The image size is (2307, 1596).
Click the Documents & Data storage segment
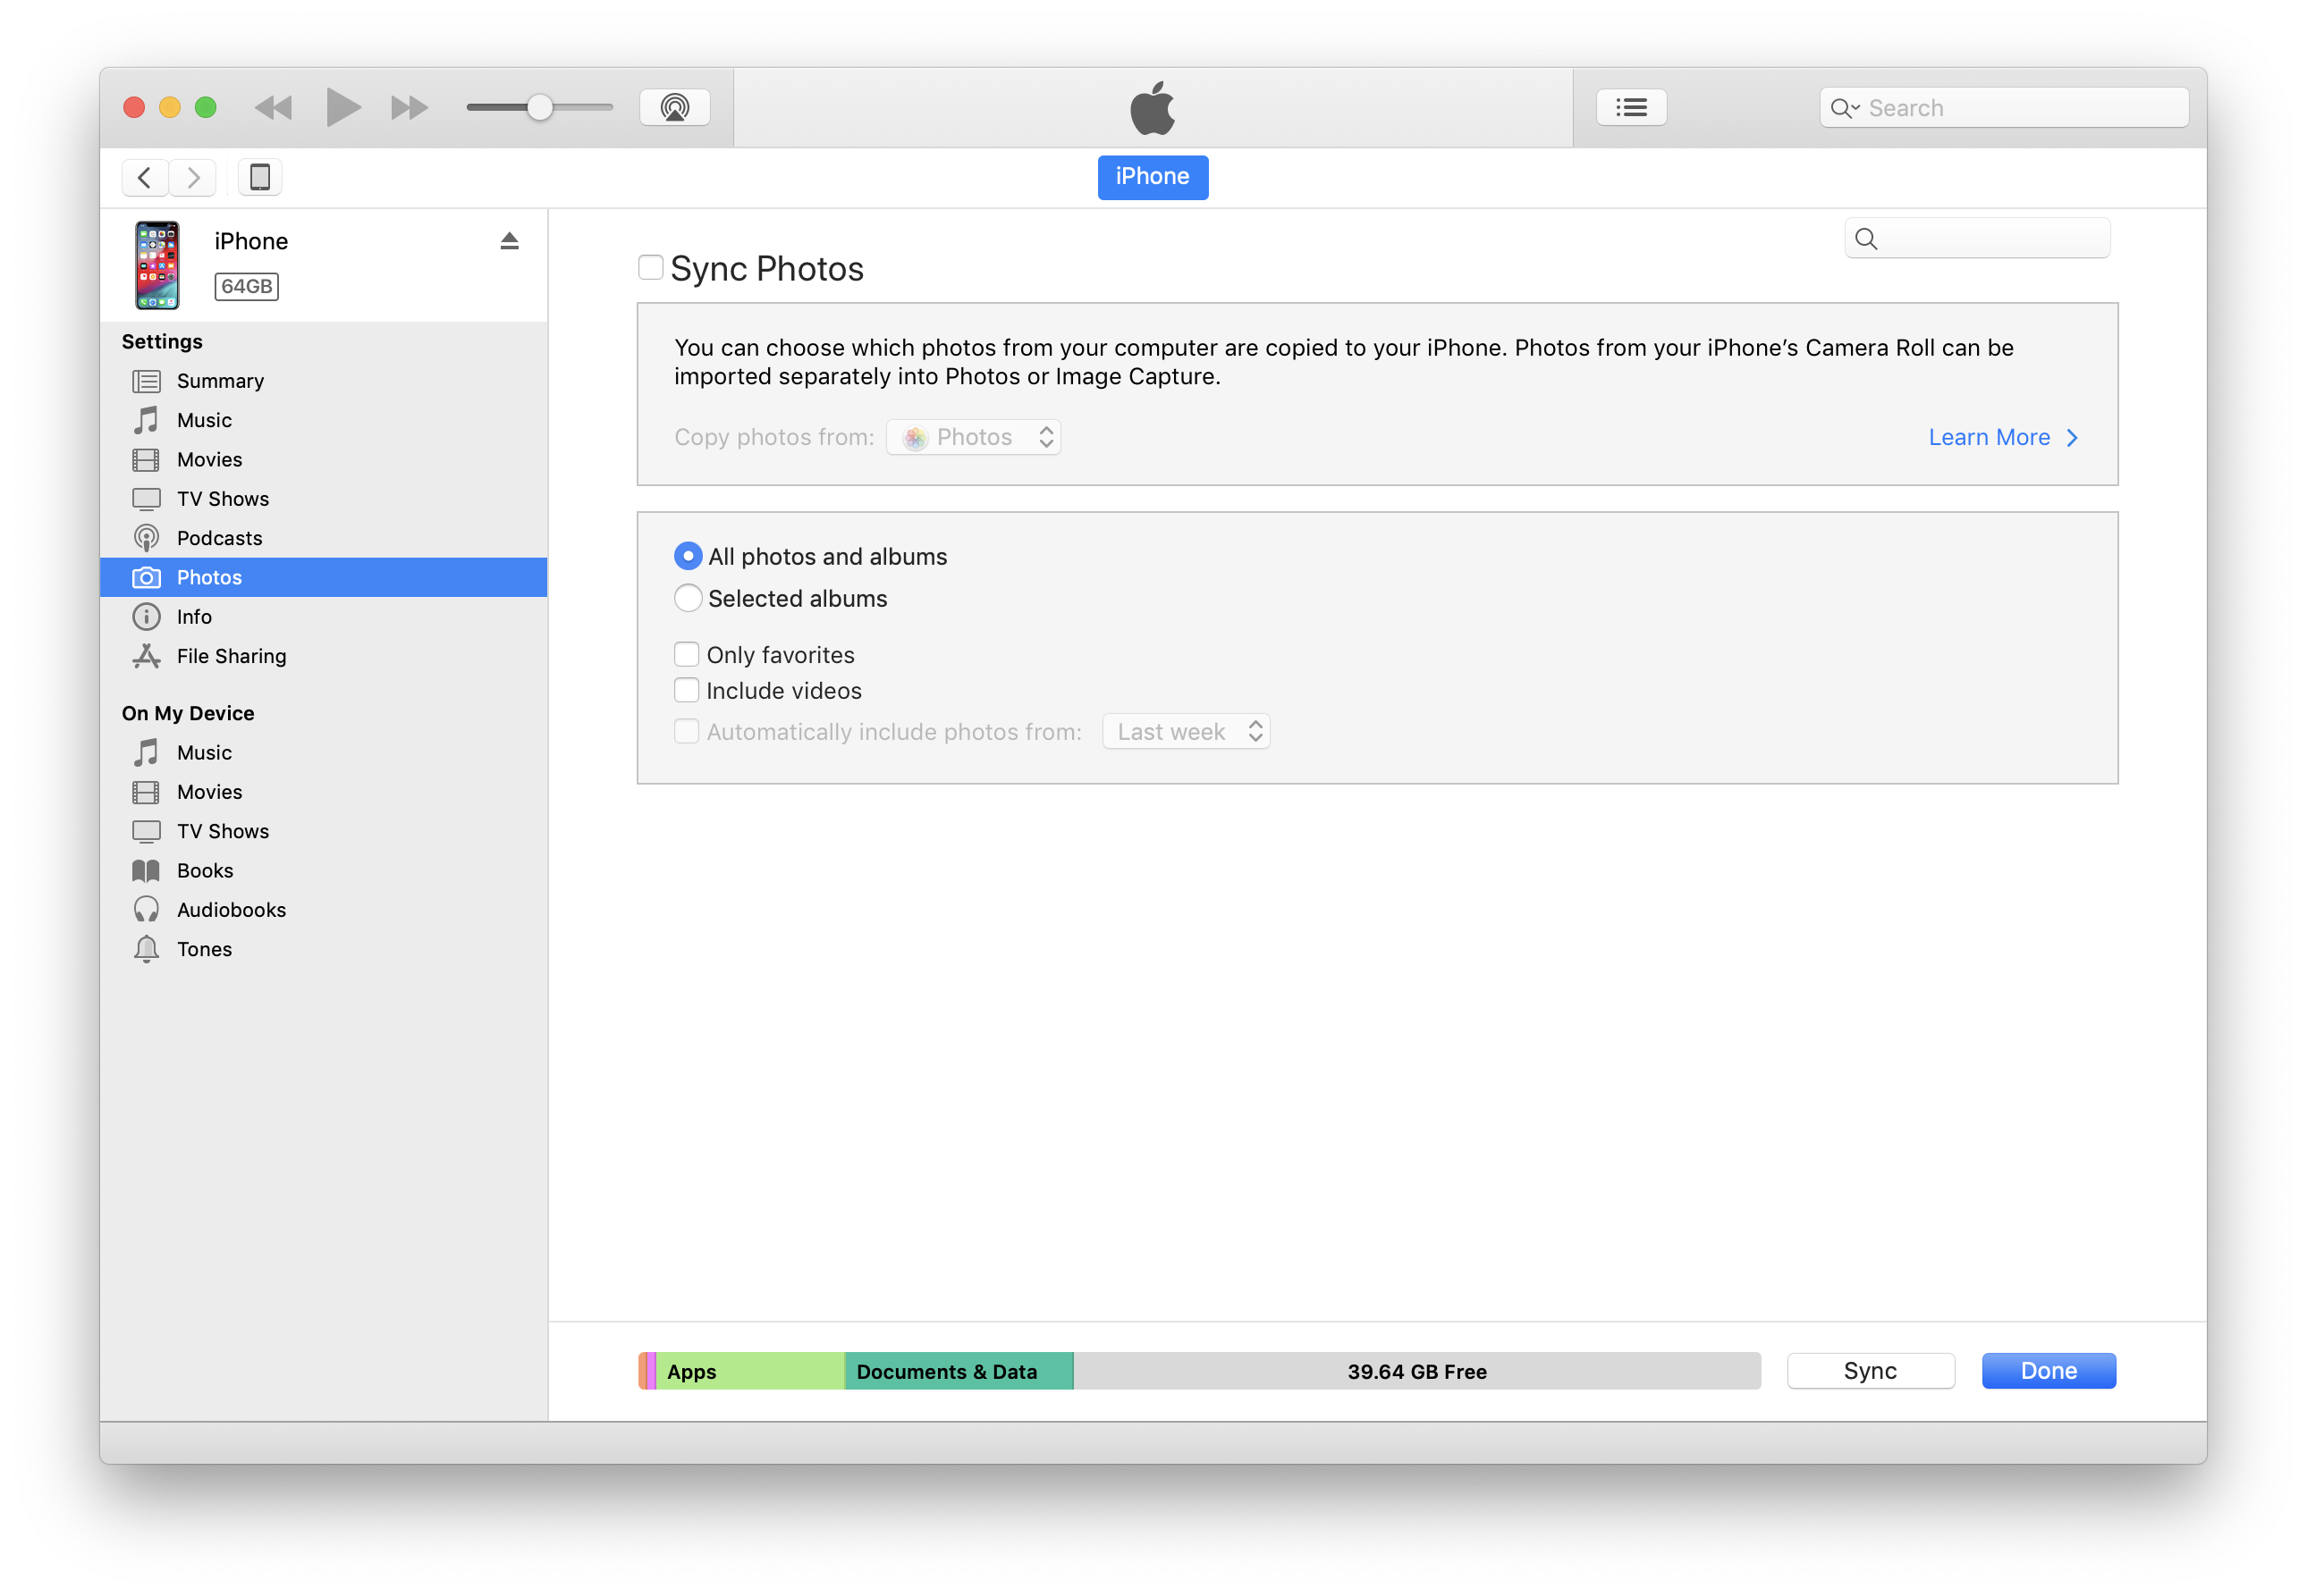click(x=959, y=1371)
